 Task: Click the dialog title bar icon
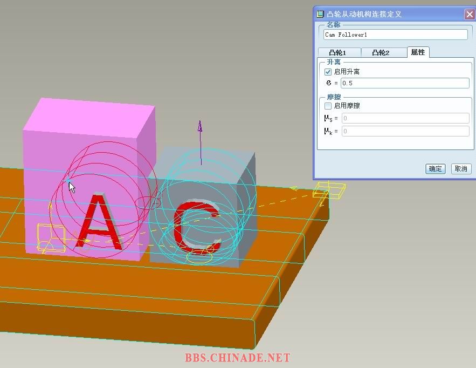(320, 14)
